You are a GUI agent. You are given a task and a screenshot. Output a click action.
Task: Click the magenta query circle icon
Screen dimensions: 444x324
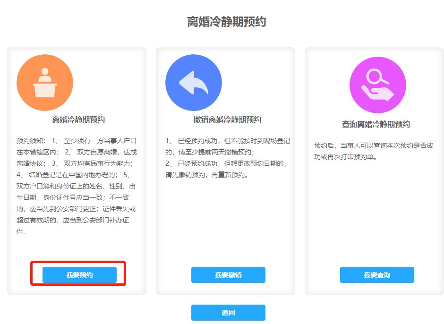pyautogui.click(x=378, y=85)
